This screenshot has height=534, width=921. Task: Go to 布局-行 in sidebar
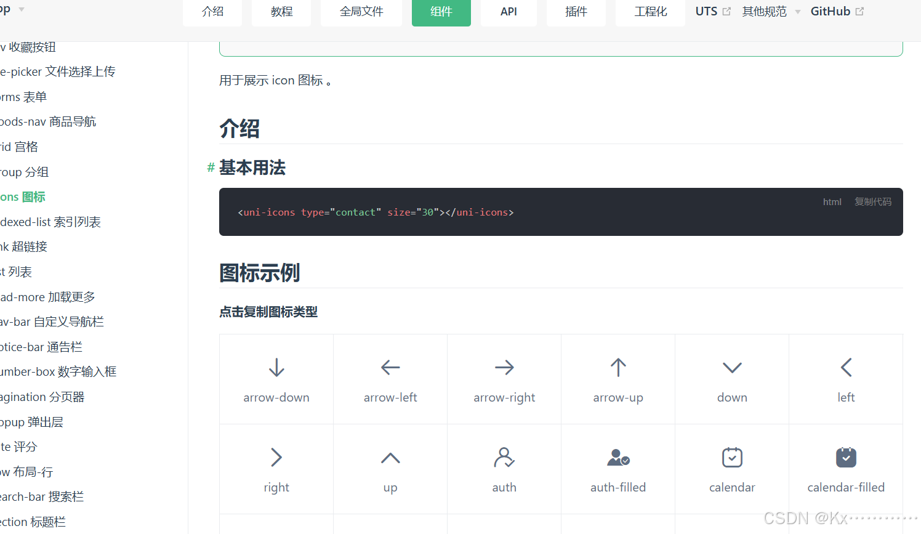tap(26, 472)
